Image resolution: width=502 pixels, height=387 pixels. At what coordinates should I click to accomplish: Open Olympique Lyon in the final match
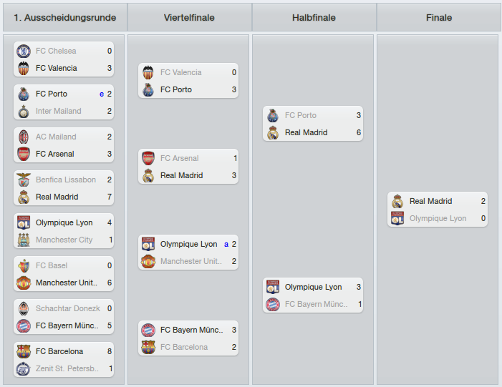coord(438,218)
